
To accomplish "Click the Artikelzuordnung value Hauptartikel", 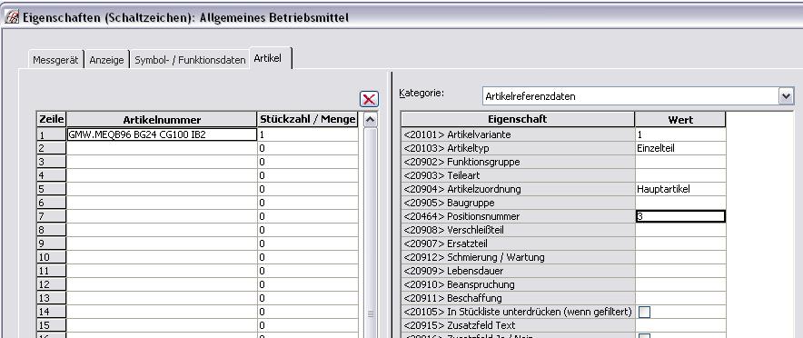I will [680, 189].
